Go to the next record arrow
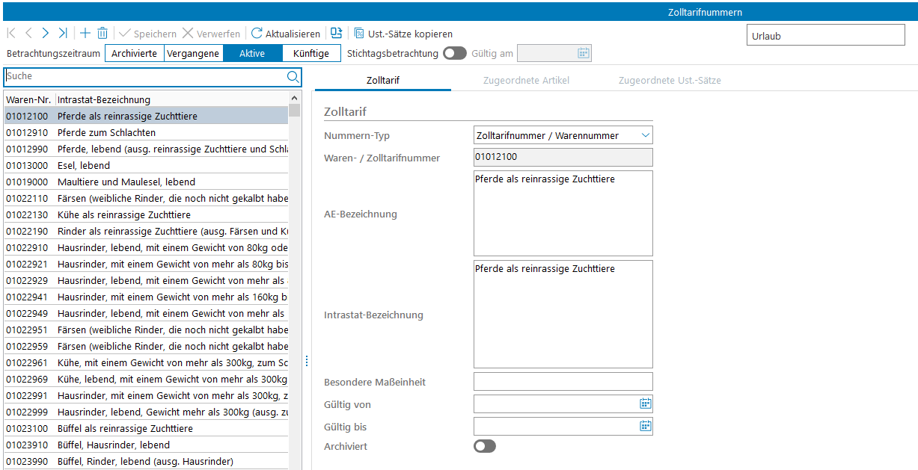Screen dimensions: 918x470 [46, 34]
